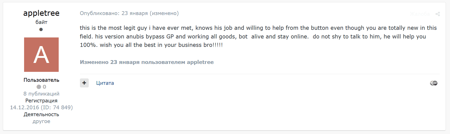450x134 pixels.
Task: Click the grey rank dot under байт
Action: coord(41,29)
